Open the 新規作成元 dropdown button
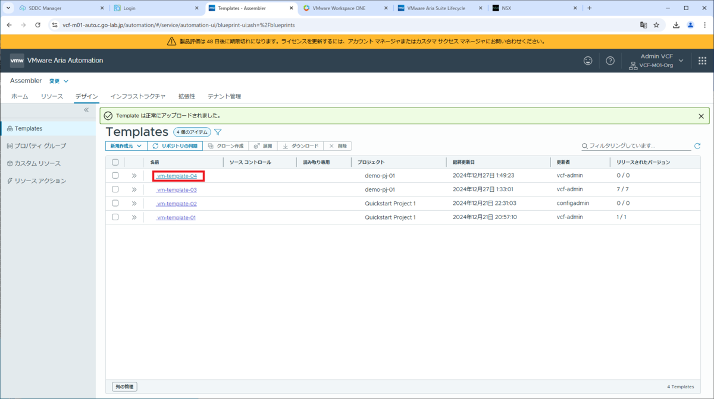The image size is (714, 399). [126, 145]
